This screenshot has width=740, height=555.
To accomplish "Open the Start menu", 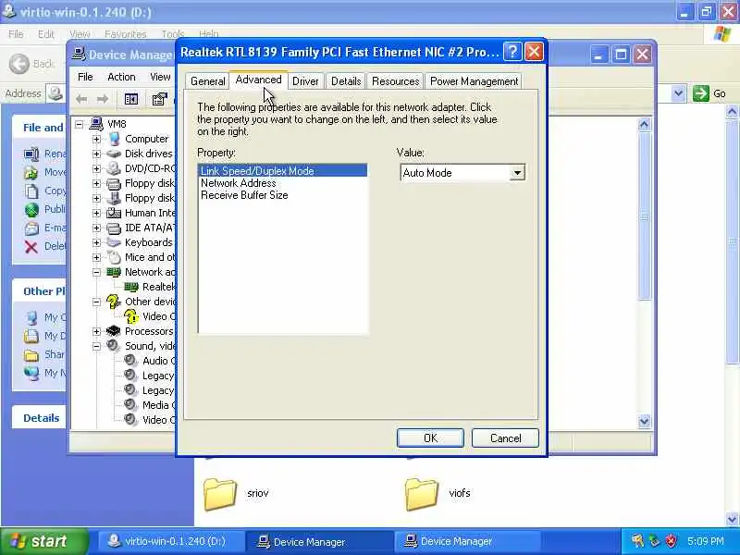I will point(44,541).
